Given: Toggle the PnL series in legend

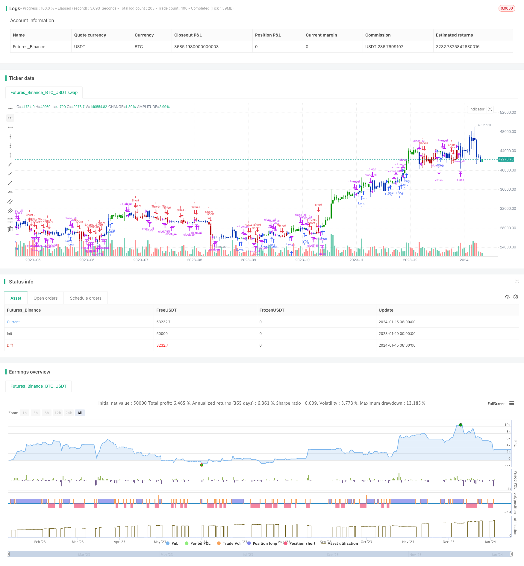Looking at the screenshot, I should 172,543.
